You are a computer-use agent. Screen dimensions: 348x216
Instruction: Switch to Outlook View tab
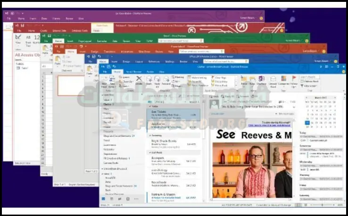click(162, 72)
